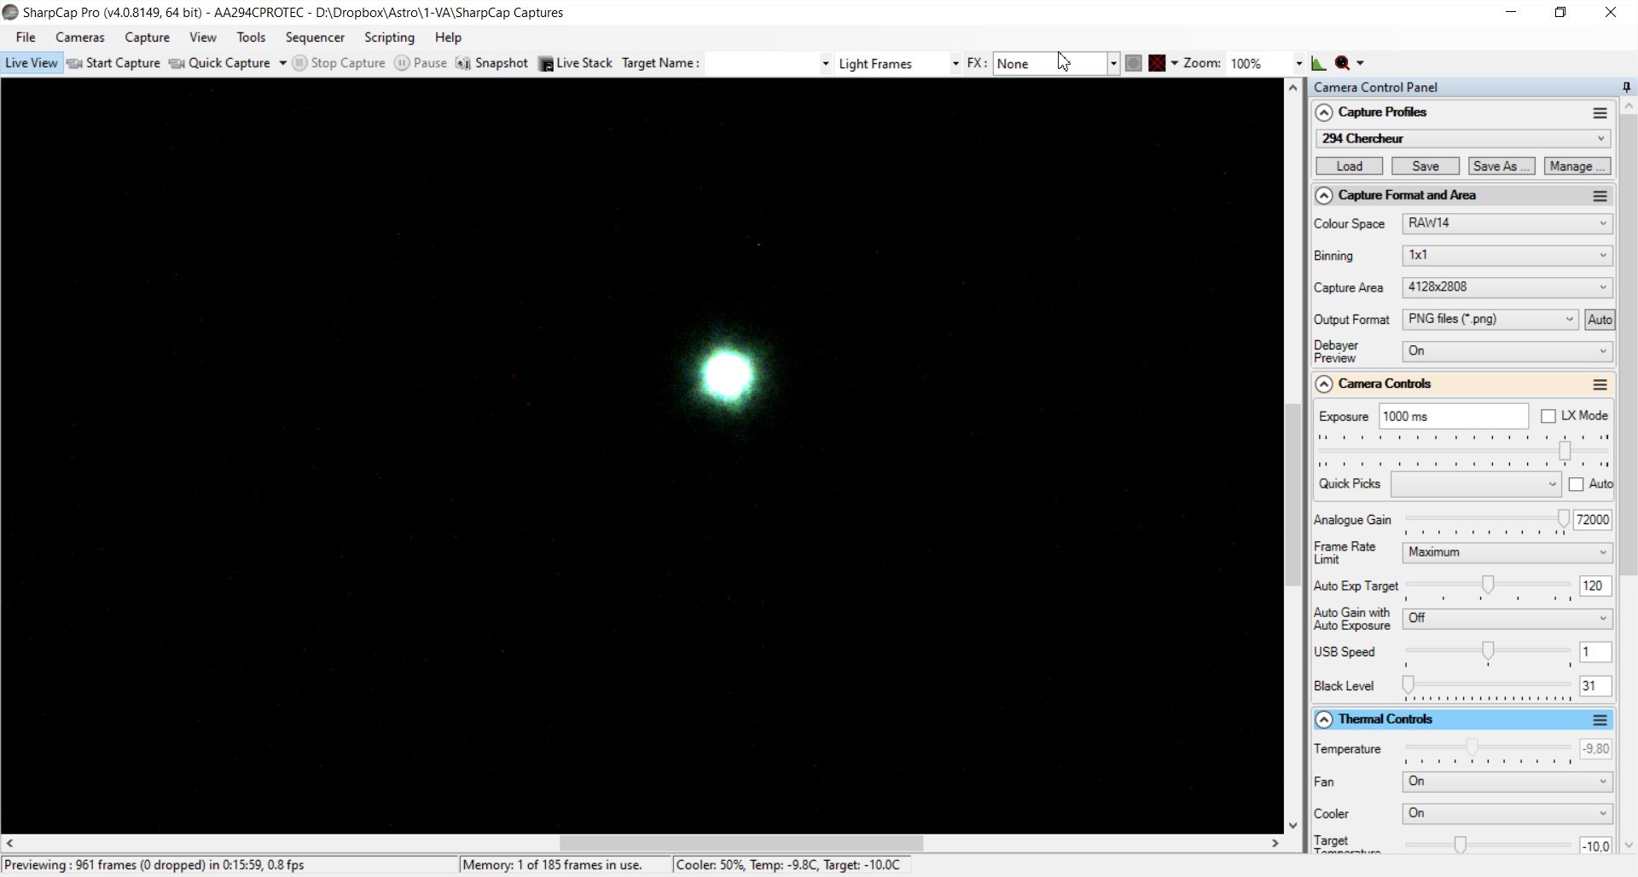
Task: Open the Scripting menu
Action: pos(389,38)
